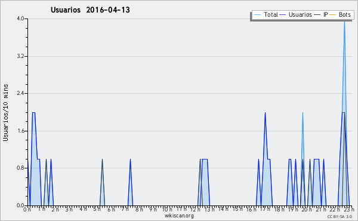
Task: Click the 'CC BY-SA 3.0' license text
Action: pos(340,217)
